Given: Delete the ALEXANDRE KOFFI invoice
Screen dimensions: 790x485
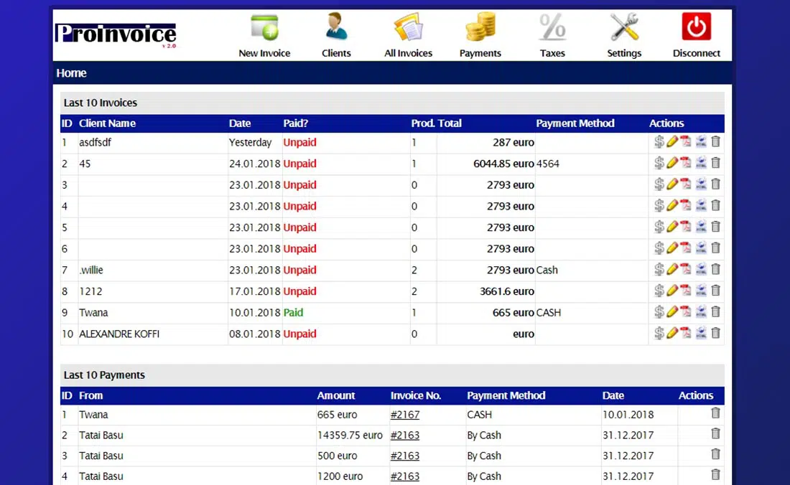Looking at the screenshot, I should pyautogui.click(x=715, y=333).
